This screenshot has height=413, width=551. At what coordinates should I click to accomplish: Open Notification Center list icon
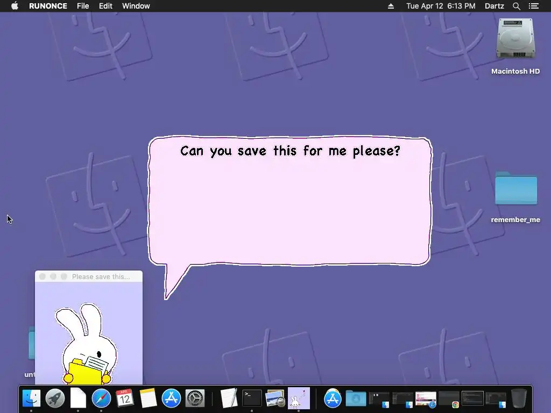[533, 6]
